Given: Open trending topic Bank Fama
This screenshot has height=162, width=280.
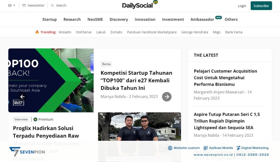Looking at the screenshot, I should [234, 32].
